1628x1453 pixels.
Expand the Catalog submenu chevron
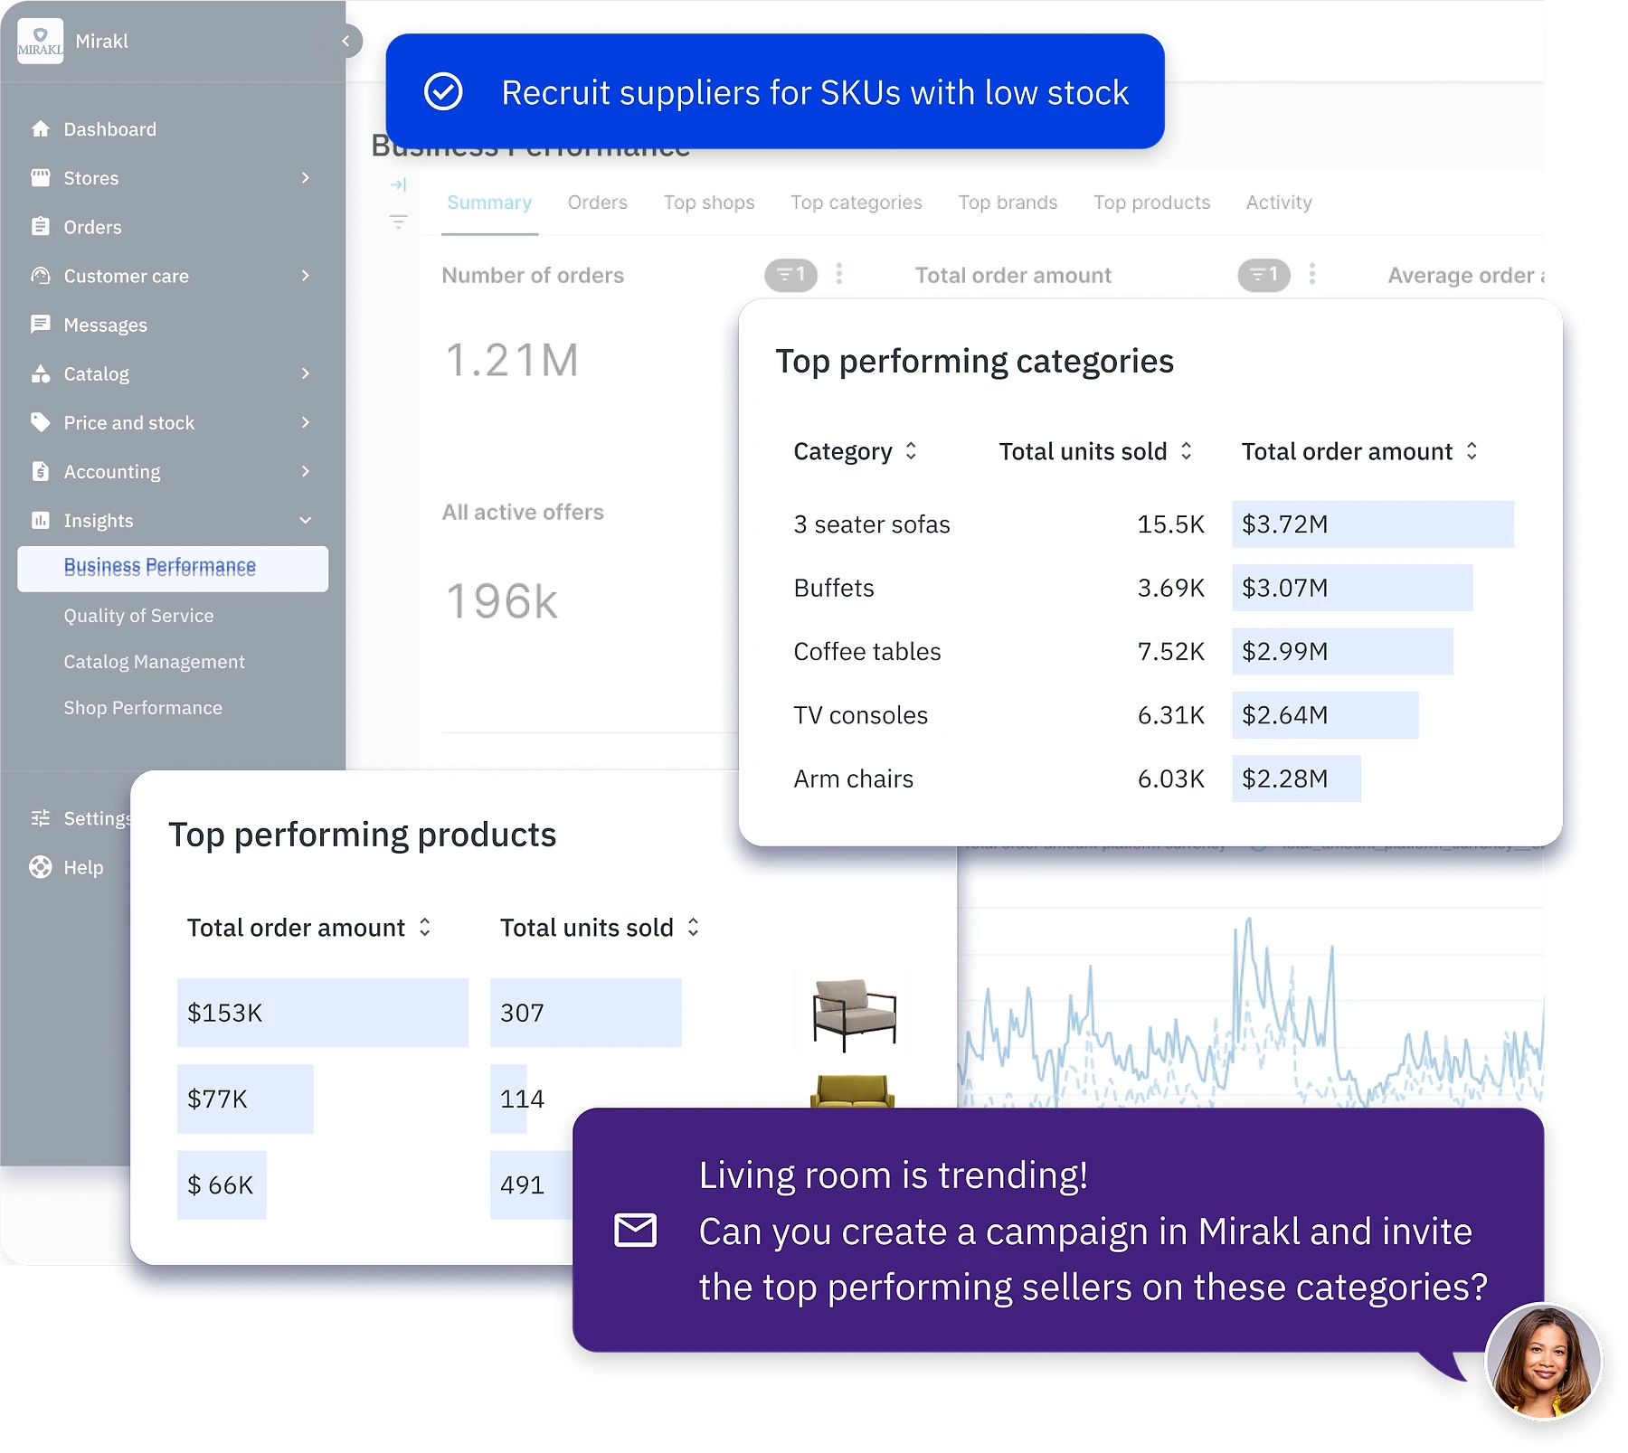[x=306, y=373]
